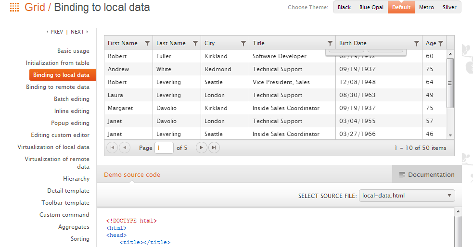Viewport: 473px width, 247px height.
Task: Switch to Demo source code tab
Action: [x=132, y=174]
